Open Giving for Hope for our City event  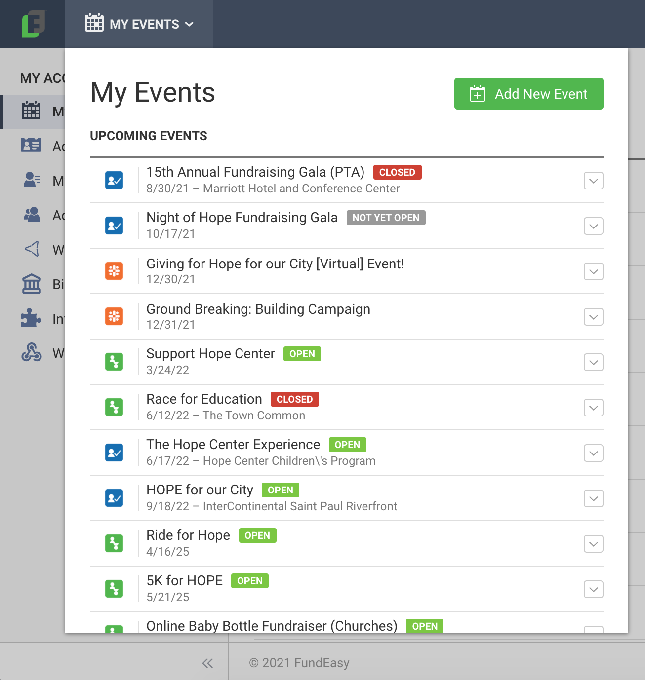275,264
